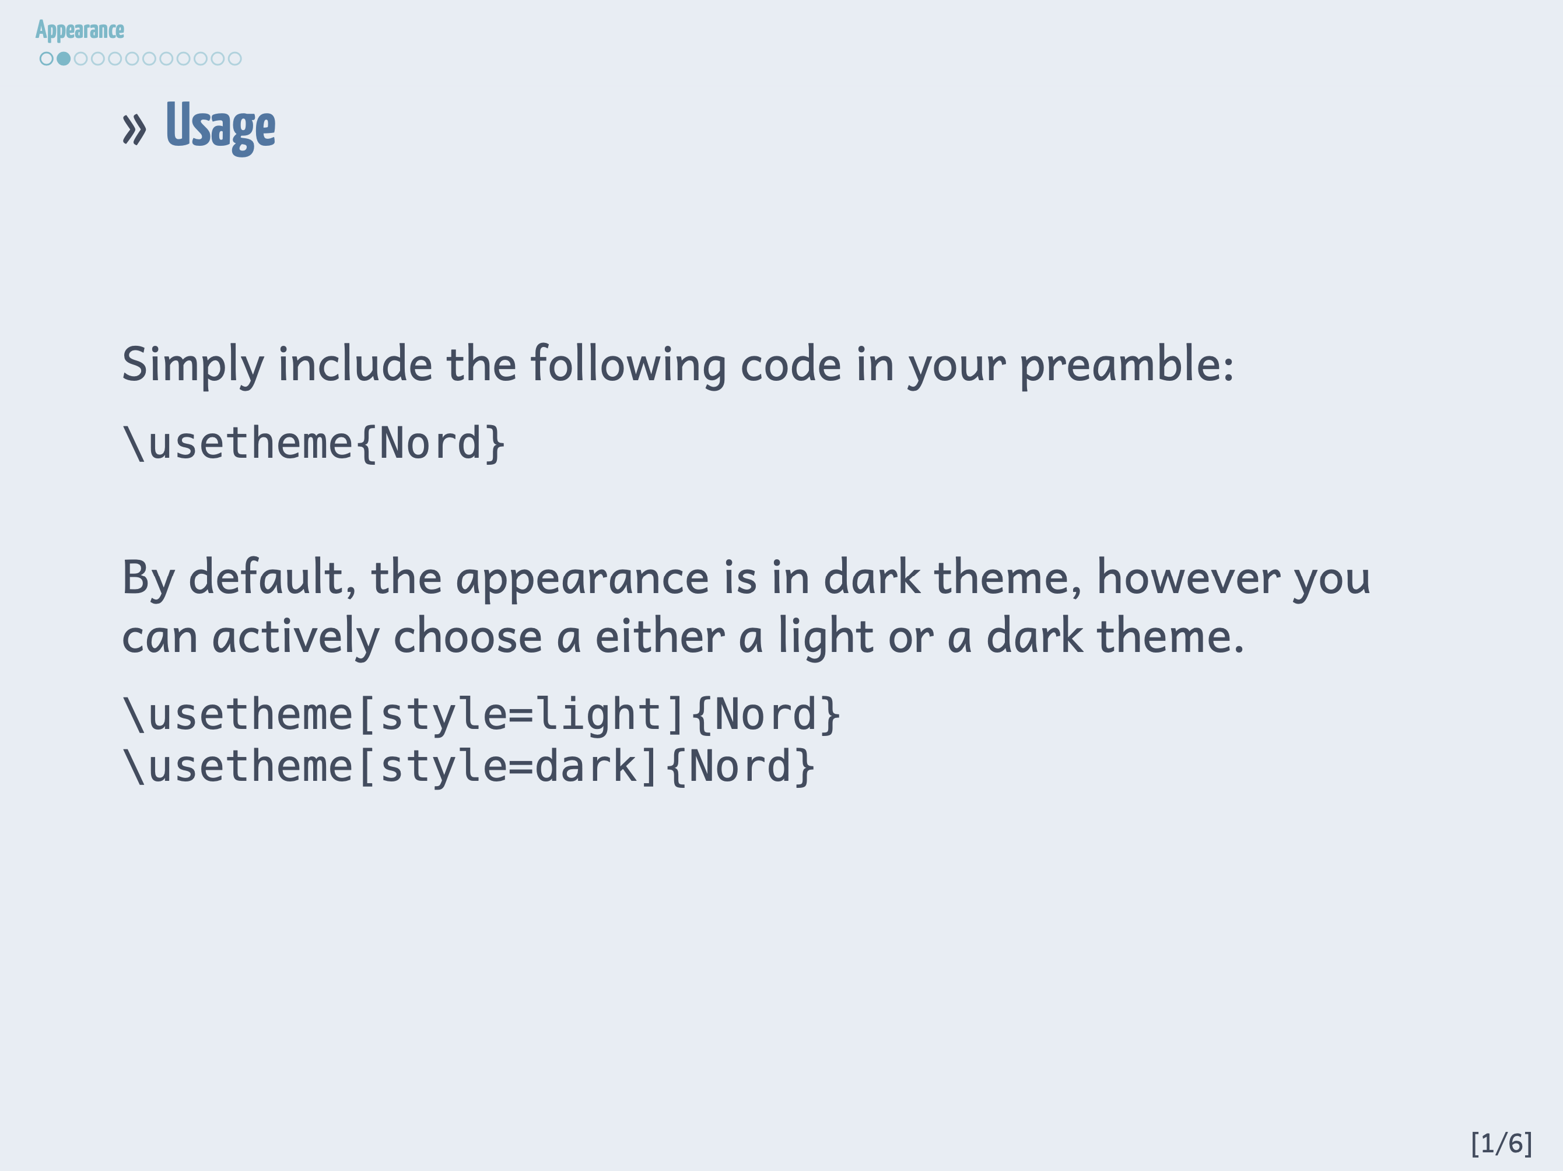The width and height of the screenshot is (1563, 1171).
Task: Select the fifth navigation dot
Action: point(114,59)
